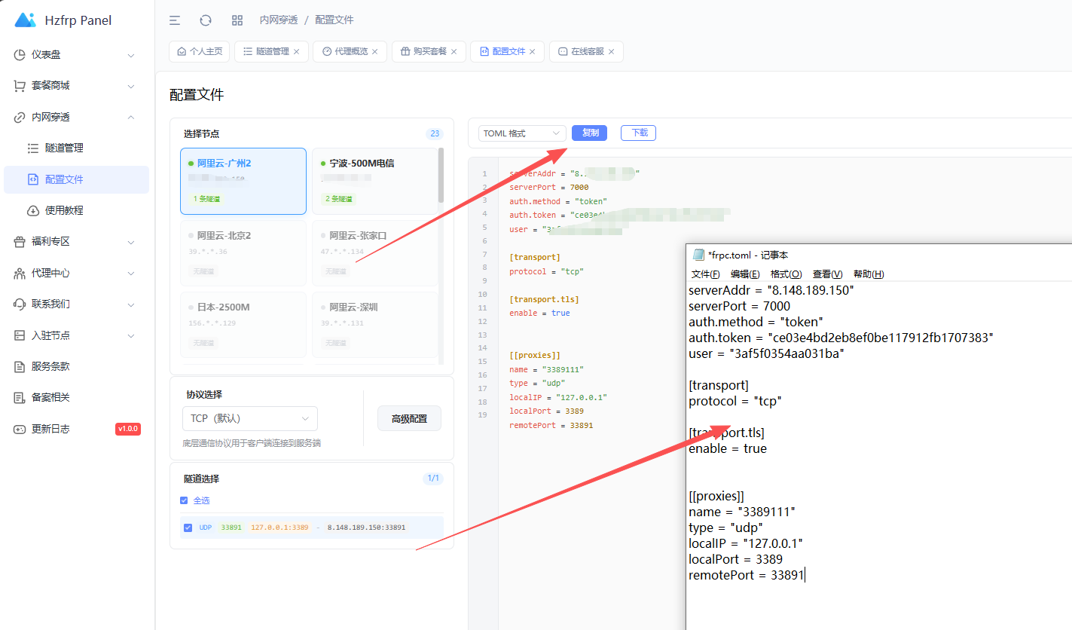The image size is (1072, 630).
Task: Expand the 福利专区 menu chevron
Action: 131,242
